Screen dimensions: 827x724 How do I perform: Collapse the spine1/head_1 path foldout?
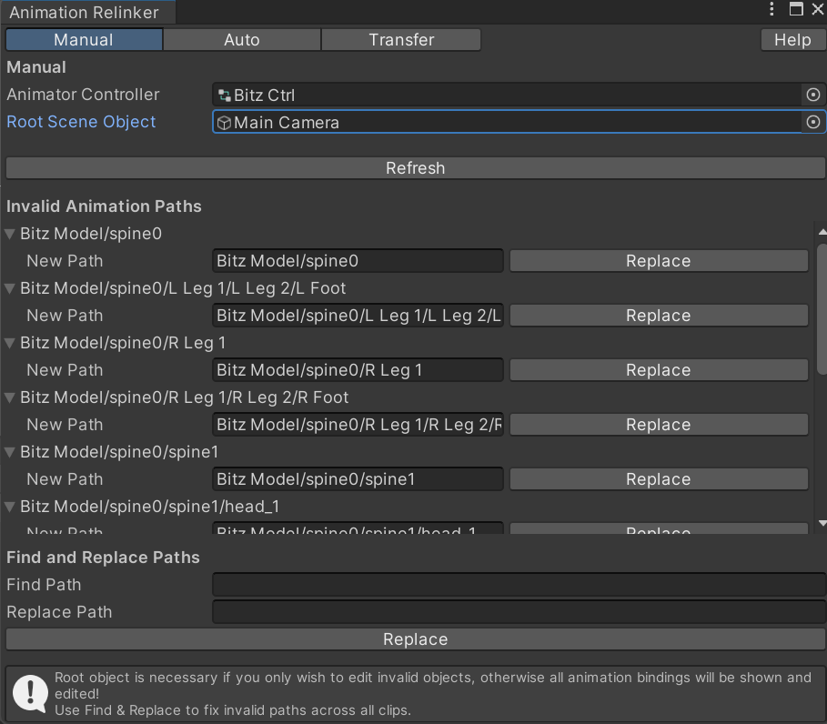[x=9, y=507]
